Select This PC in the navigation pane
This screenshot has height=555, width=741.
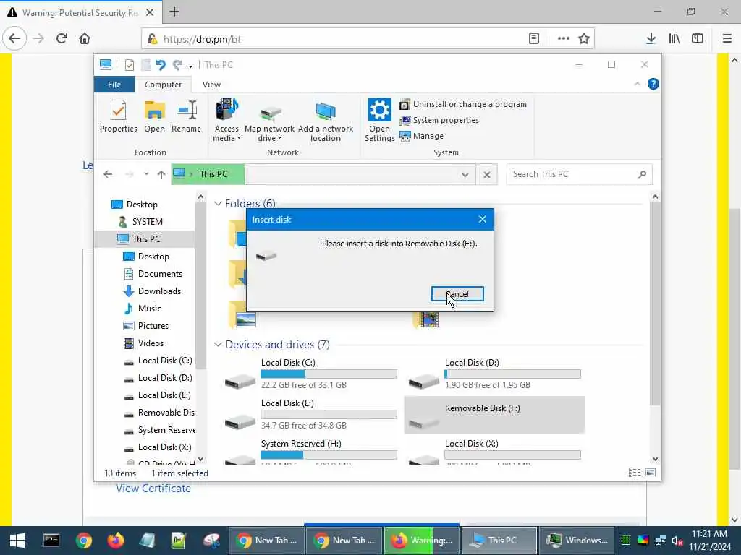coord(145,238)
